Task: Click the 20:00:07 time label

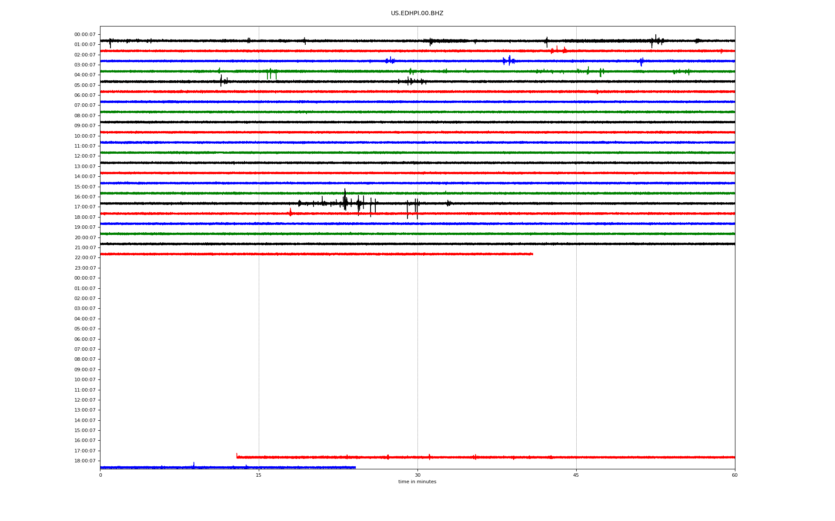Action: 85,237
